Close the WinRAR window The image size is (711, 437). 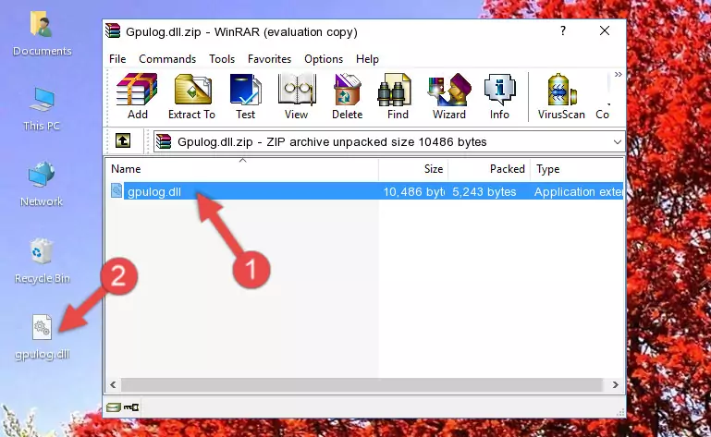(605, 30)
